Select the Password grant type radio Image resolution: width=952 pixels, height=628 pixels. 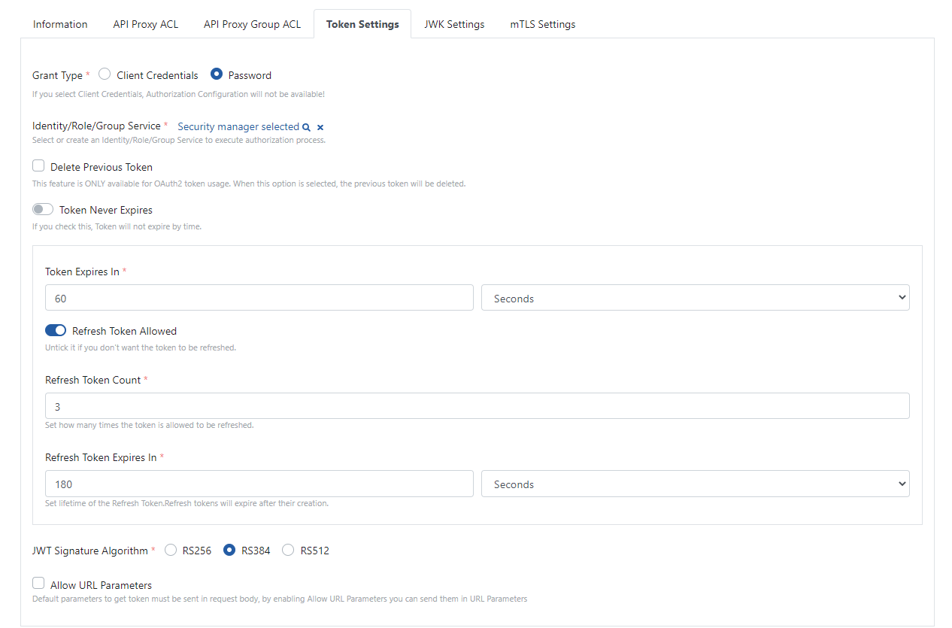(217, 74)
